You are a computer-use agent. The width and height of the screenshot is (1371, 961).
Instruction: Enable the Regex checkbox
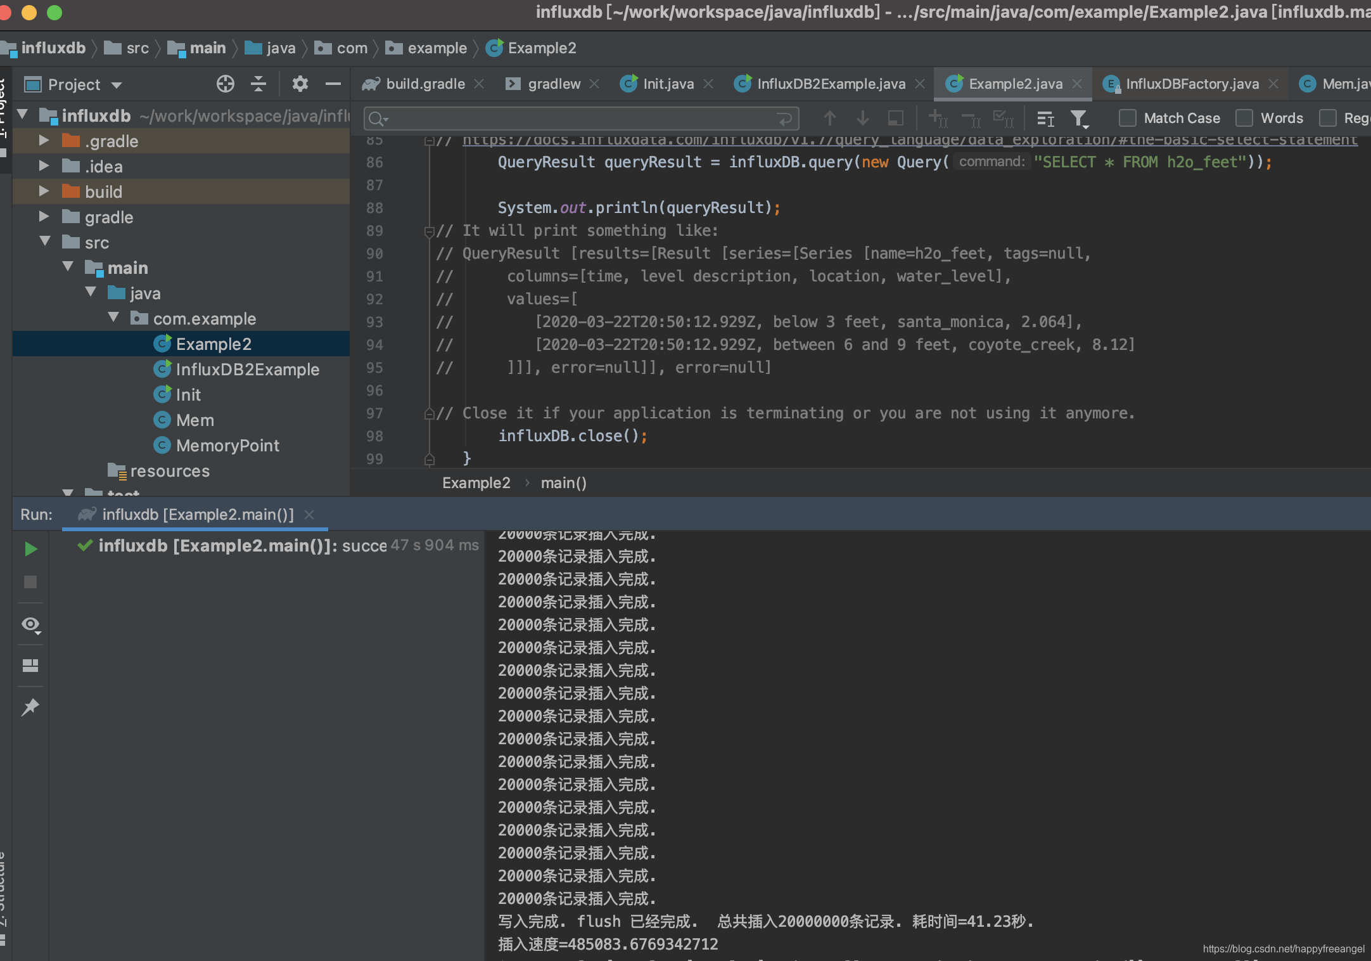coord(1327,119)
